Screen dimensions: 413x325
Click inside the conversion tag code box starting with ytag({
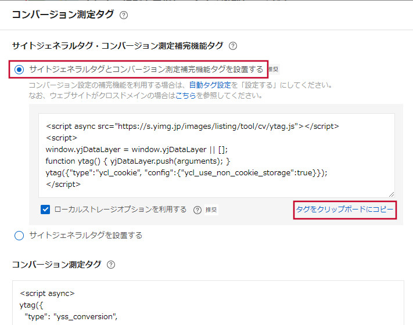click(208, 303)
